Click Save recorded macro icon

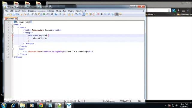(112, 14)
